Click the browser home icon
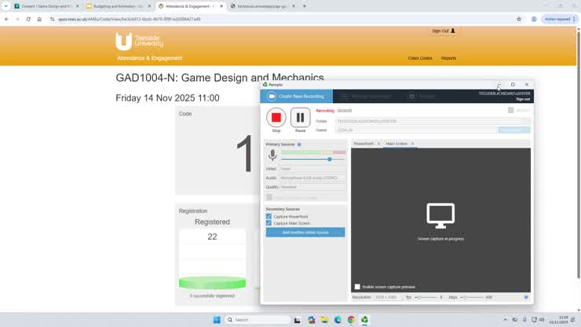This screenshot has width=581, height=327. (x=39, y=19)
